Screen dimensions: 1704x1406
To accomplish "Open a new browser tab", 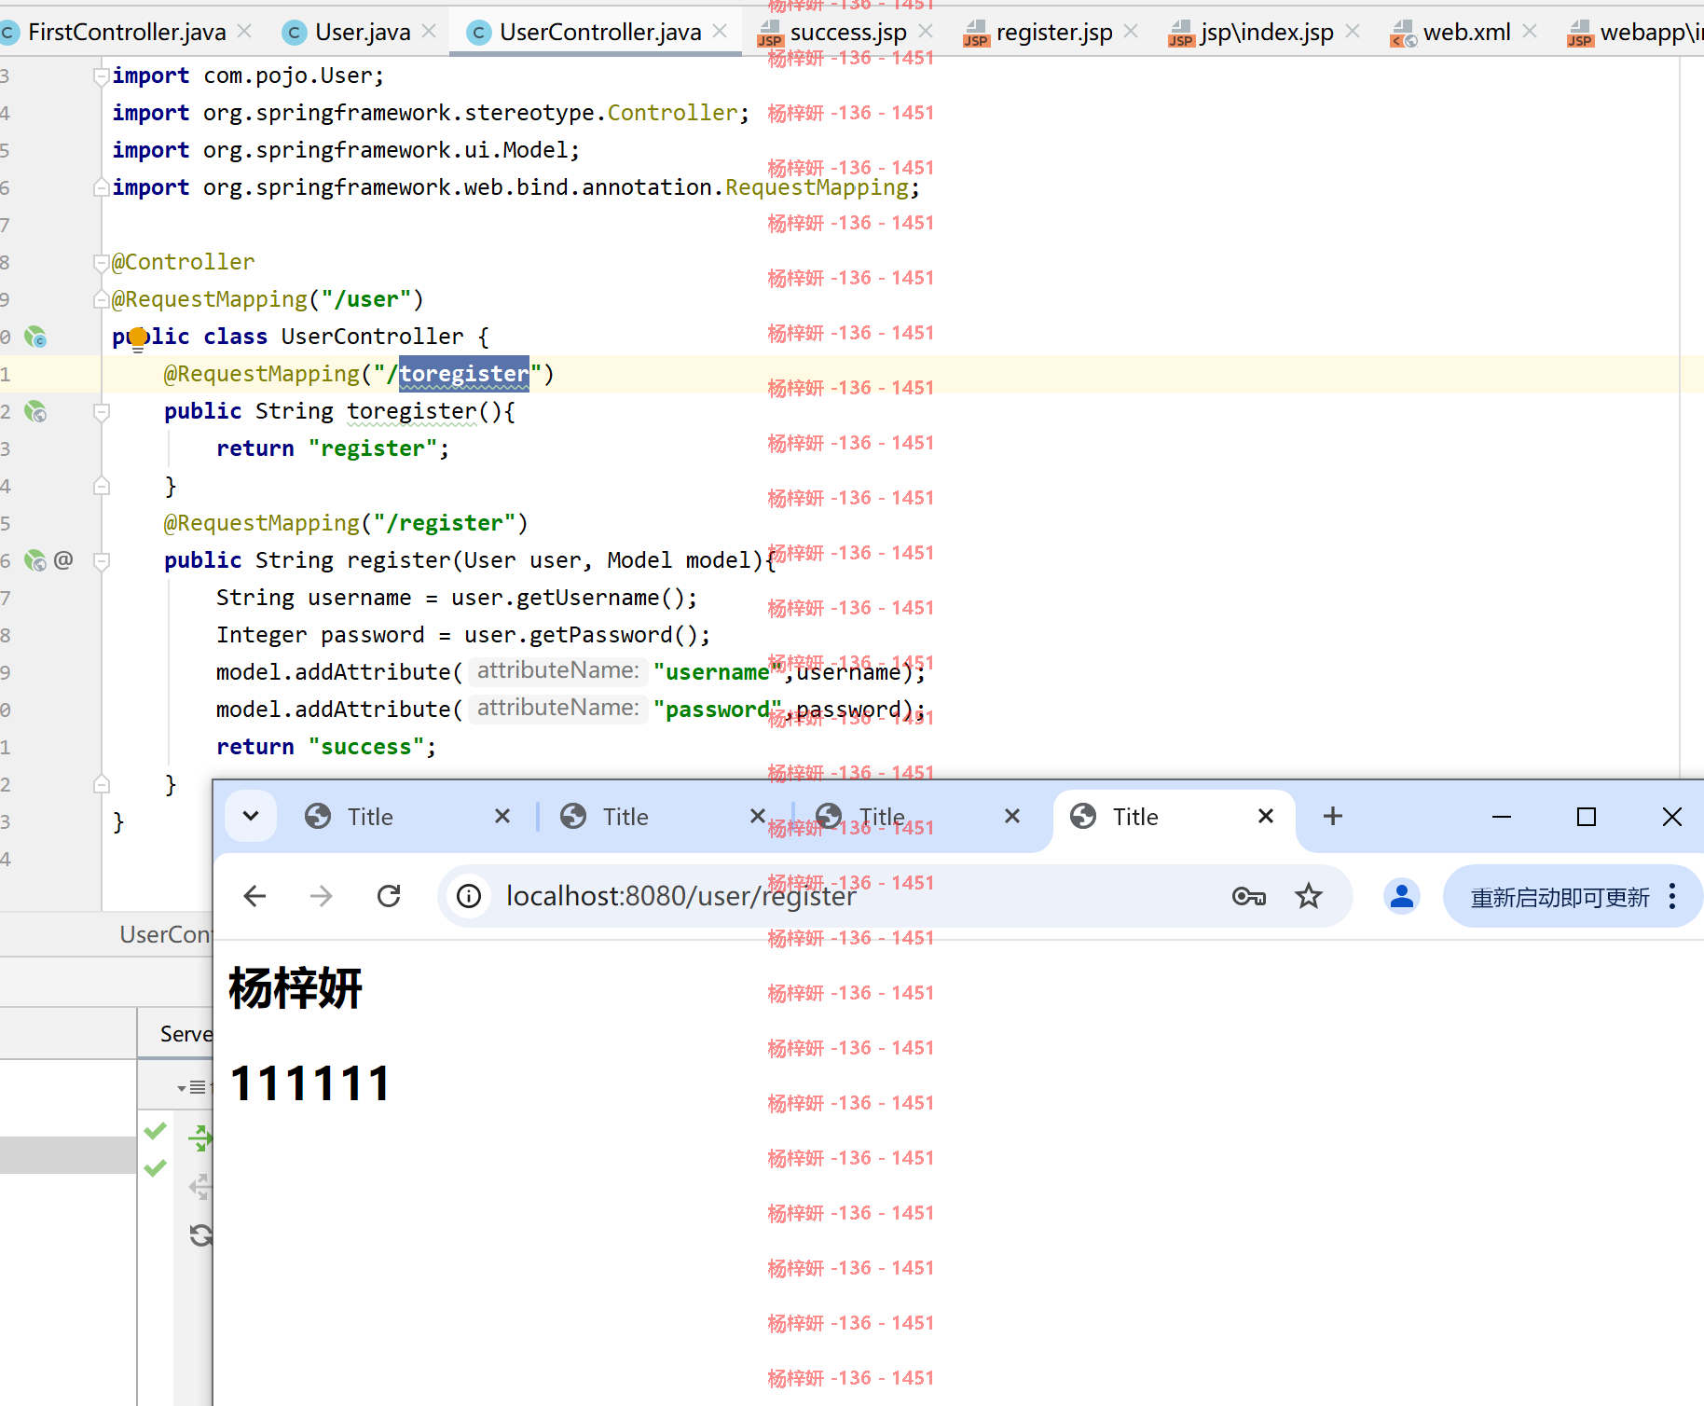I will click(1333, 817).
